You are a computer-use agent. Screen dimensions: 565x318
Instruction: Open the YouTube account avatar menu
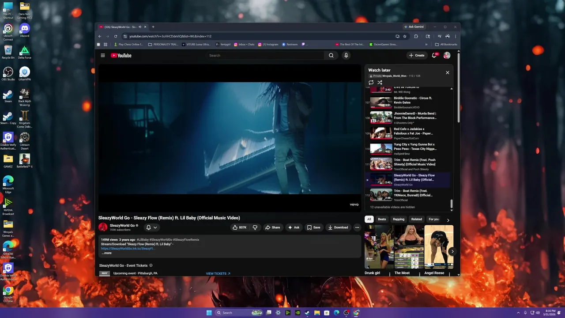tap(447, 55)
